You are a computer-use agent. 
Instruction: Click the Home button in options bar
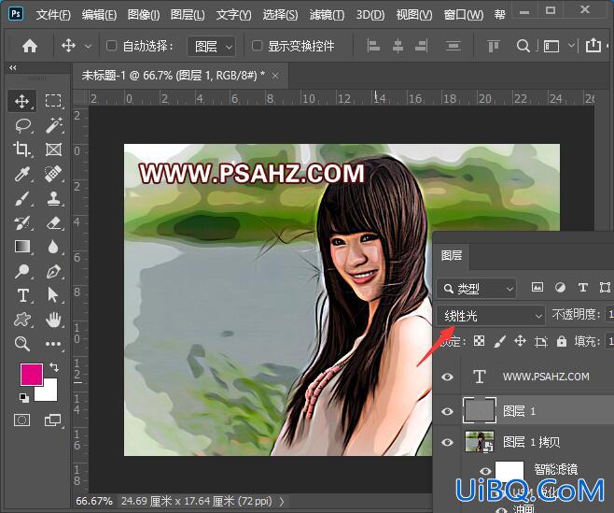pos(30,46)
